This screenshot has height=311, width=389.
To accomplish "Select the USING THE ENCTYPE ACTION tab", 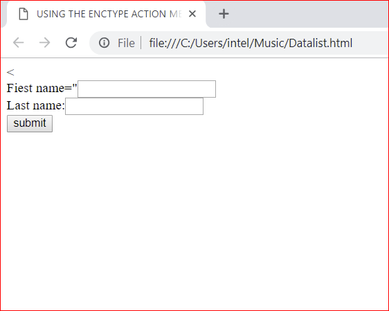I will 106,14.
